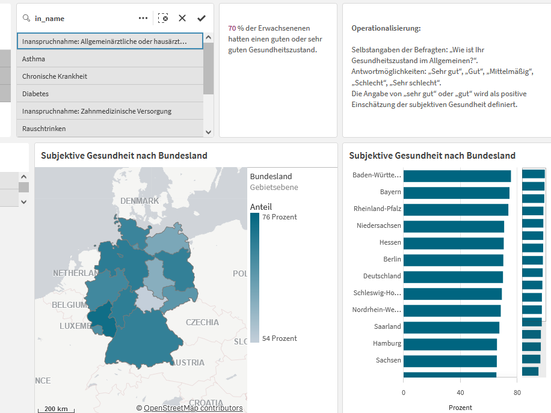Screen dimensions: 551x413
Task: Open the OpenStreetMap contributors link
Action: tap(193, 408)
